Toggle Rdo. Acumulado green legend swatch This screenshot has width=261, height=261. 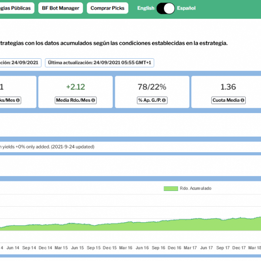[171, 188]
